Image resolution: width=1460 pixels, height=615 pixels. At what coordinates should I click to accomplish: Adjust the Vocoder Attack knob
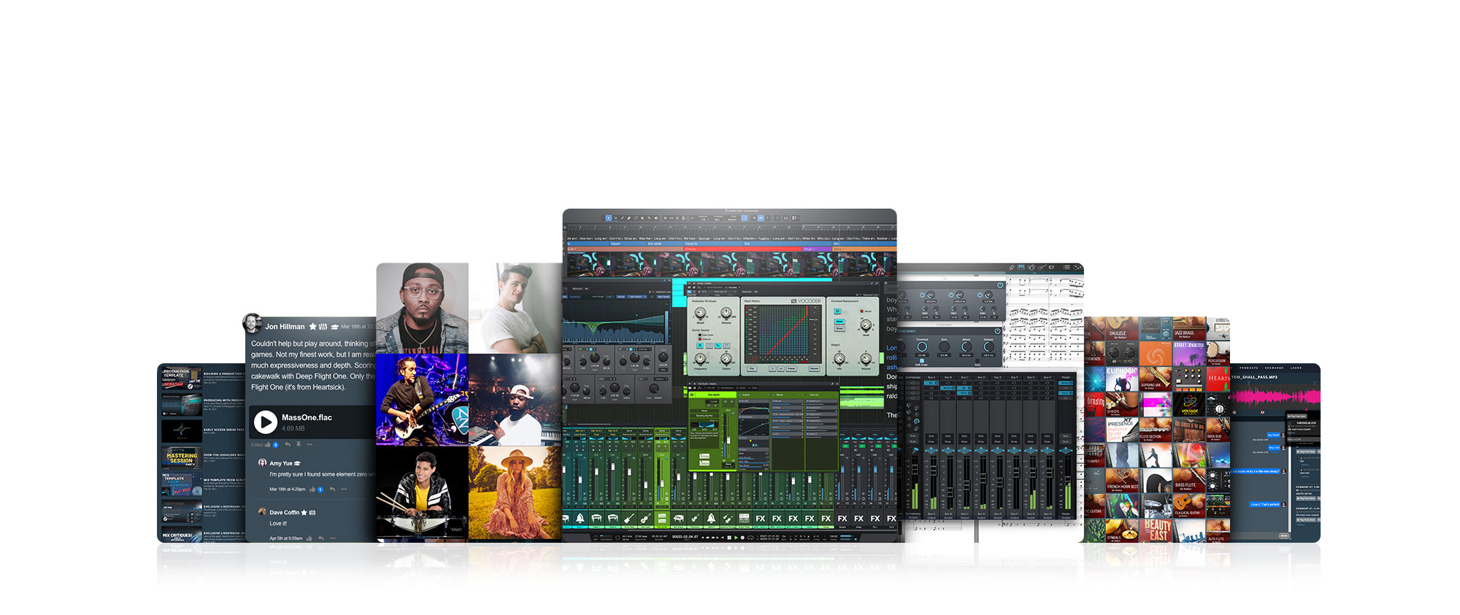point(700,312)
